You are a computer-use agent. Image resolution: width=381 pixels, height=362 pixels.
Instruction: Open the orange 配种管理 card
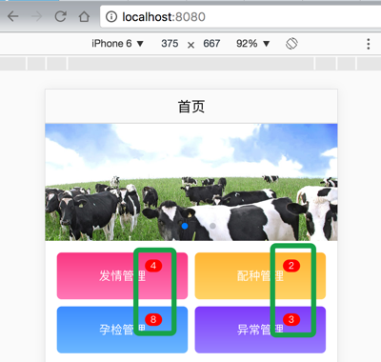pos(260,275)
